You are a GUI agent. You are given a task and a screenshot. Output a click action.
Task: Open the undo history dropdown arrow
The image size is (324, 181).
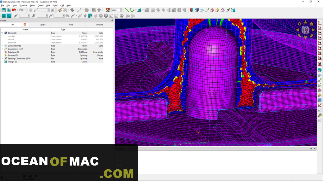pyautogui.click(x=18, y=10)
